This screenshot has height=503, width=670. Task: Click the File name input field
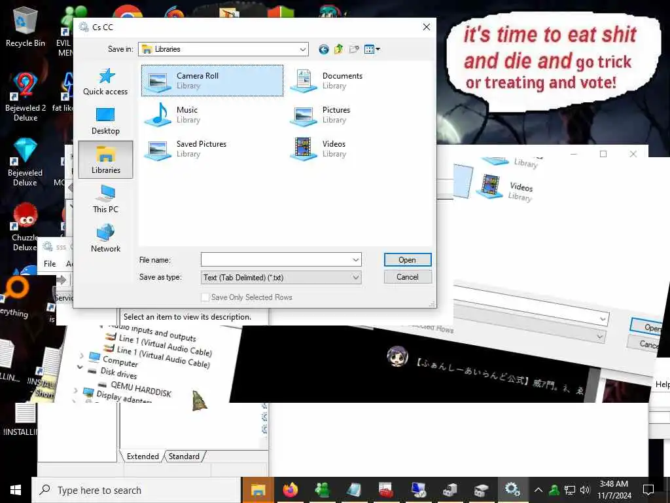pos(276,259)
